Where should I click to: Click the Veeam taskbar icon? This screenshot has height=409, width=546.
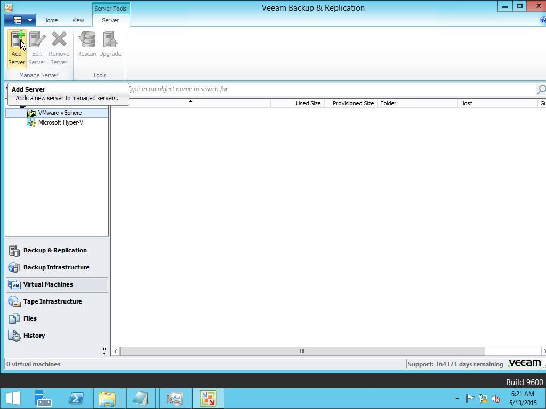click(x=208, y=398)
